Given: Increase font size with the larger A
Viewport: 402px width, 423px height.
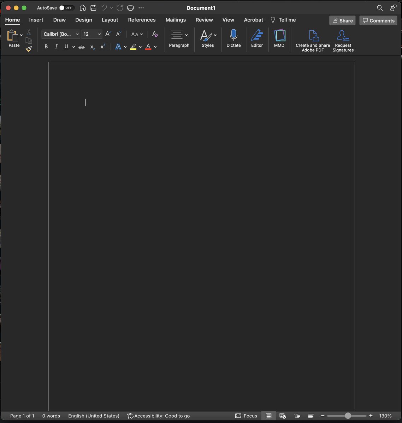Looking at the screenshot, I should (108, 34).
